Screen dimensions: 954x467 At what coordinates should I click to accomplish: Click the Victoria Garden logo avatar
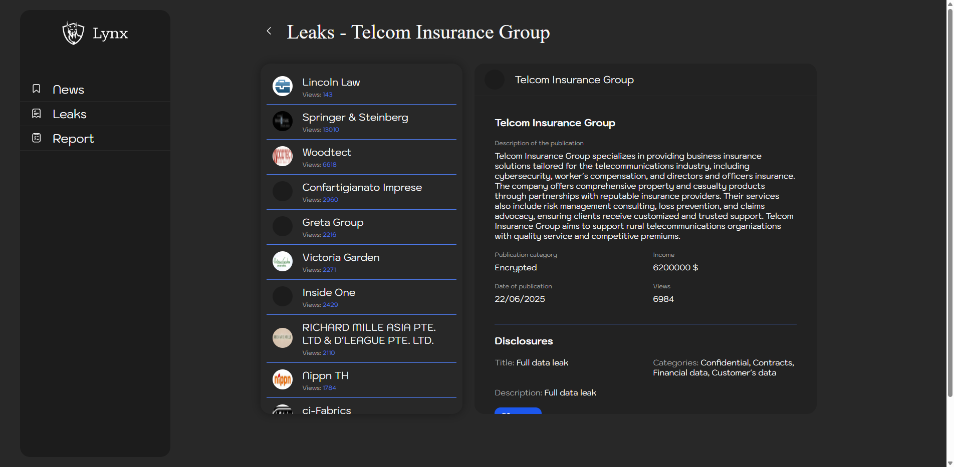(x=283, y=261)
